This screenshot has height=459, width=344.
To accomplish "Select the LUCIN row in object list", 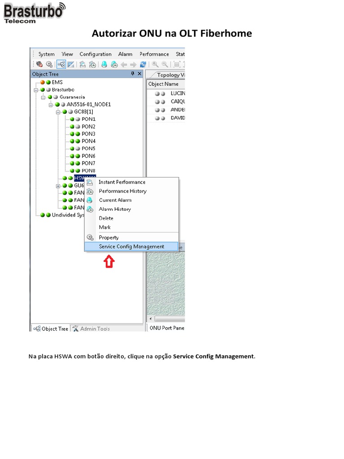I will pos(166,93).
